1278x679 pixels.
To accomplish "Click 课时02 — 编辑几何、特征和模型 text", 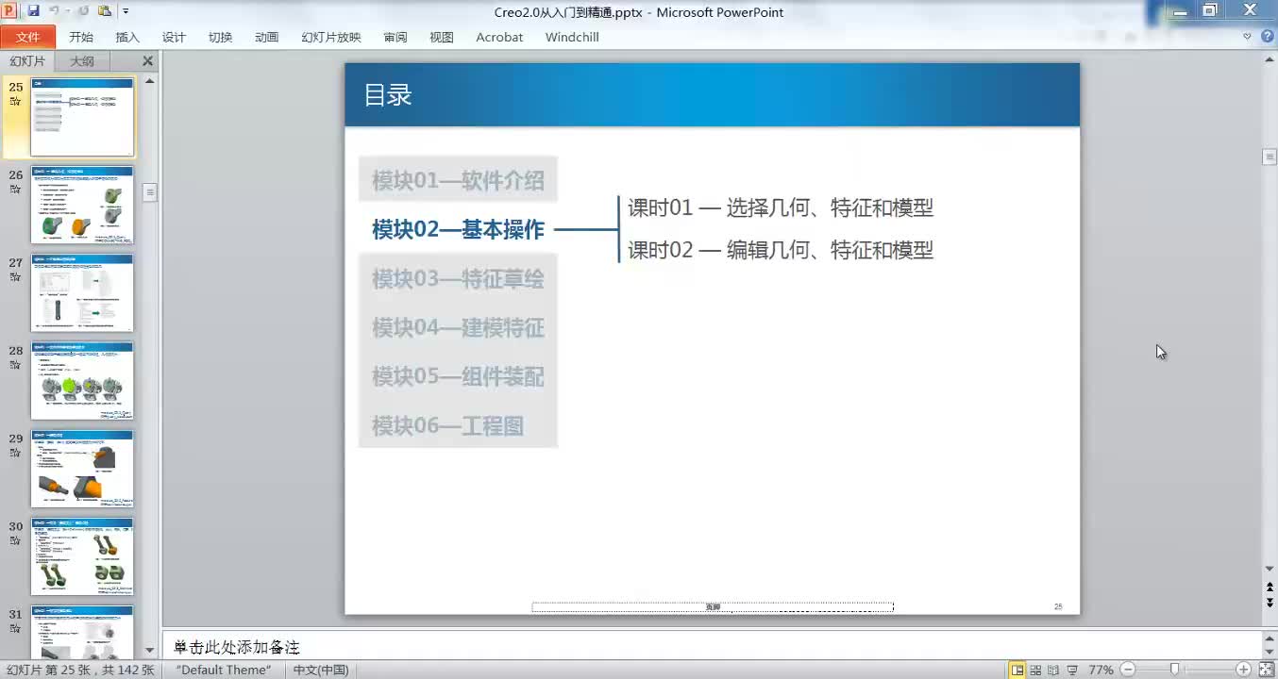I will pos(781,250).
